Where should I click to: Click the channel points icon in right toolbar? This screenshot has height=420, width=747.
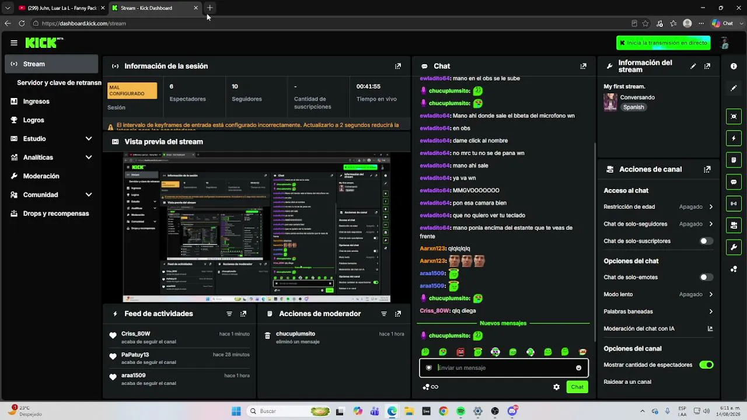click(734, 269)
